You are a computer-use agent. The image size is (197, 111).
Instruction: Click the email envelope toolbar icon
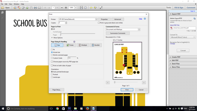pyautogui.click(x=39, y=8)
